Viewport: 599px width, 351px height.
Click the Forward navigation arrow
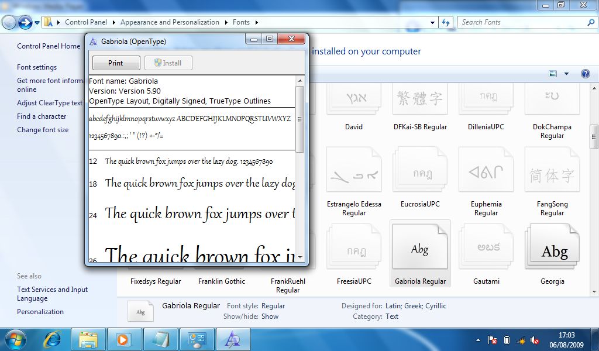coord(25,23)
